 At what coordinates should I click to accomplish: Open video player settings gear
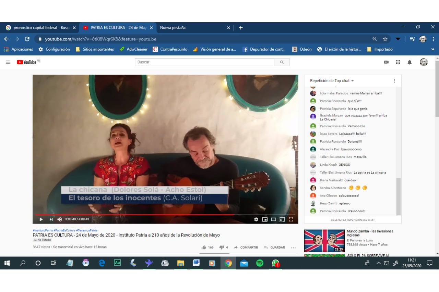point(256,219)
